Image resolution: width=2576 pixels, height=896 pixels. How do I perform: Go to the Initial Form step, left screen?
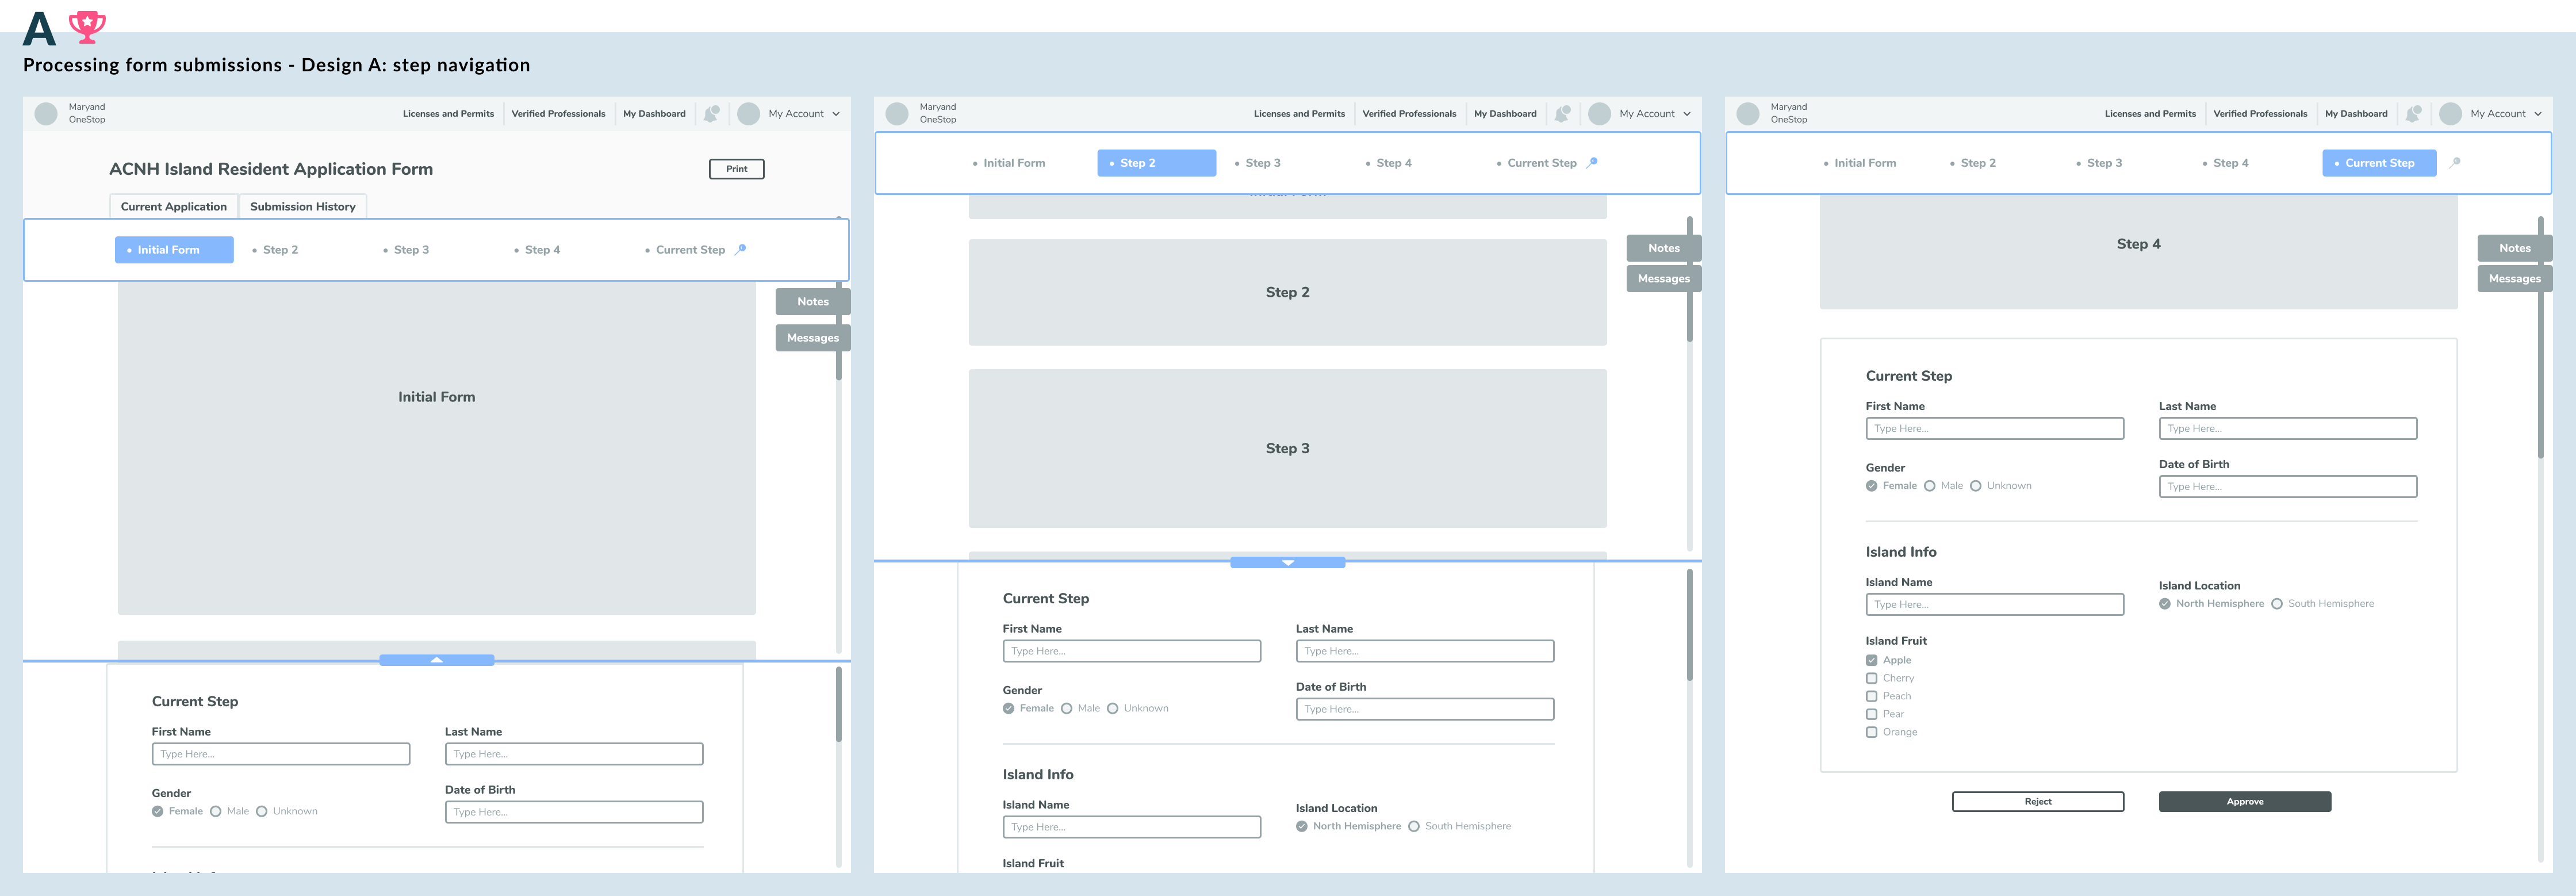pyautogui.click(x=174, y=250)
